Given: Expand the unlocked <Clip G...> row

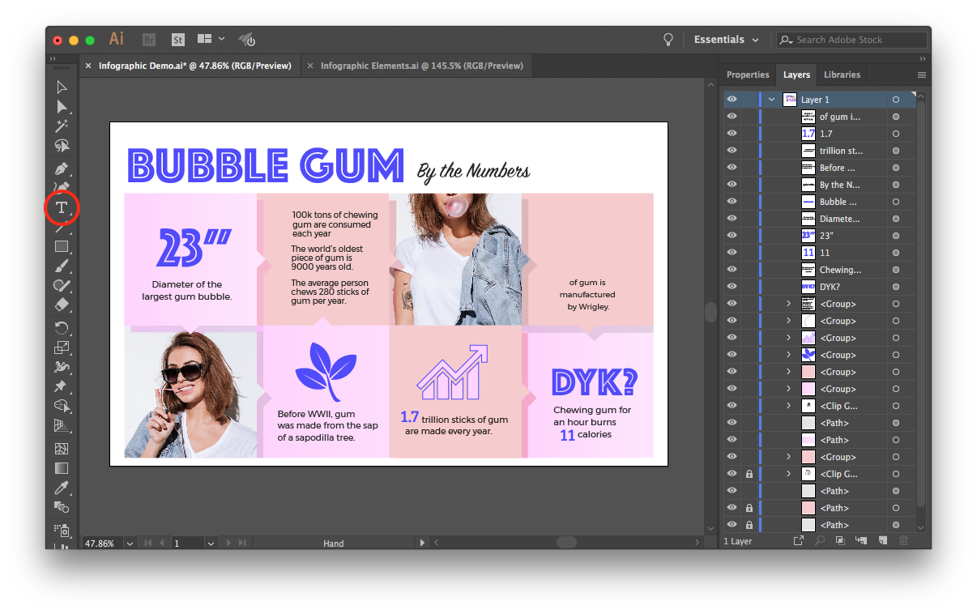Looking at the screenshot, I should [x=788, y=406].
